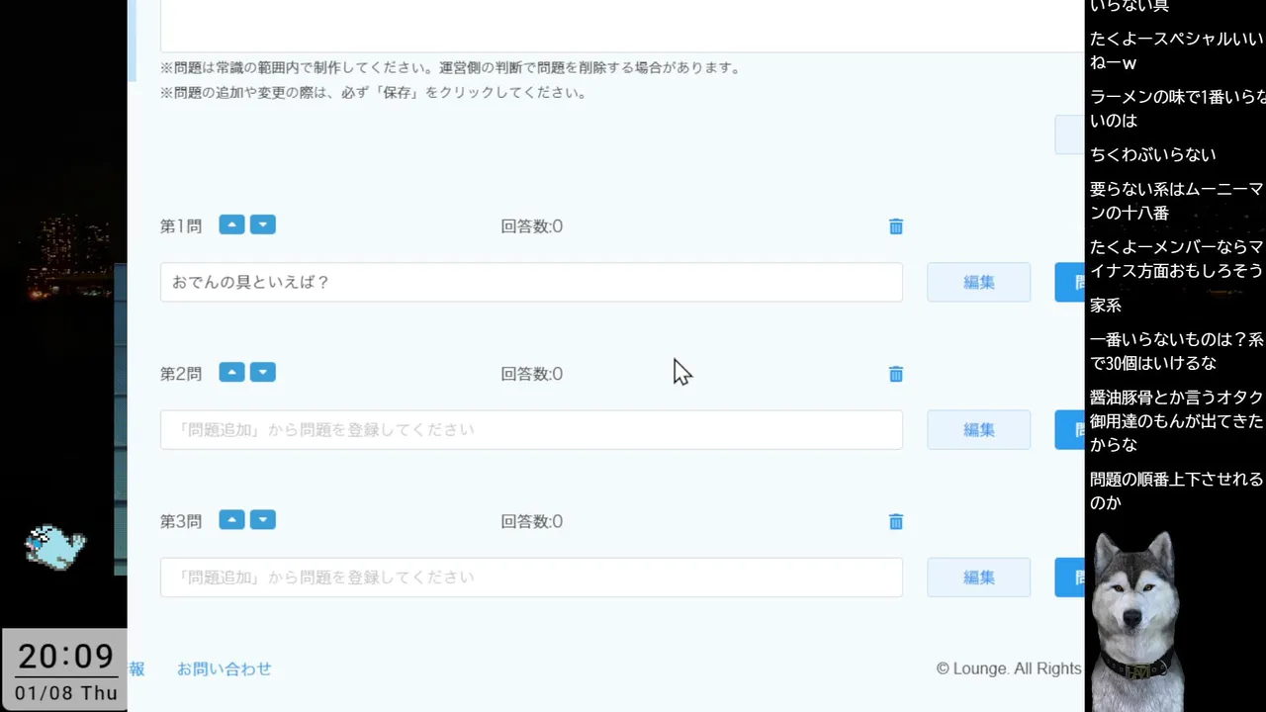Click 編集 button for 第2問

[978, 429]
